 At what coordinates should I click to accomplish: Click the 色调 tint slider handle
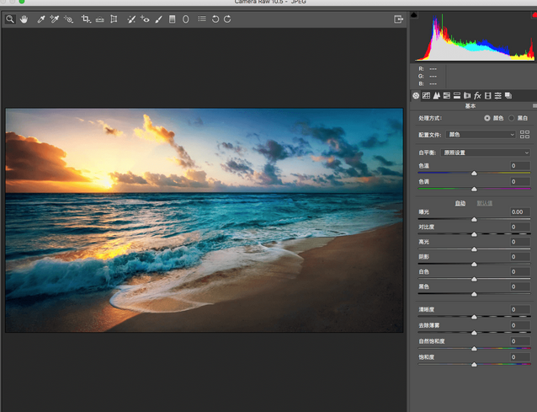474,189
